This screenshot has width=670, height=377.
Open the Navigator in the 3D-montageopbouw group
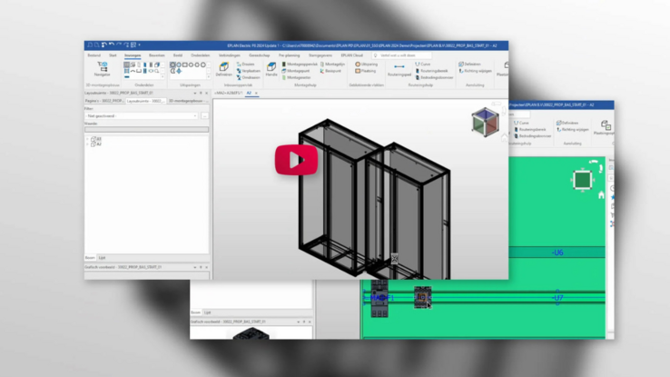102,69
